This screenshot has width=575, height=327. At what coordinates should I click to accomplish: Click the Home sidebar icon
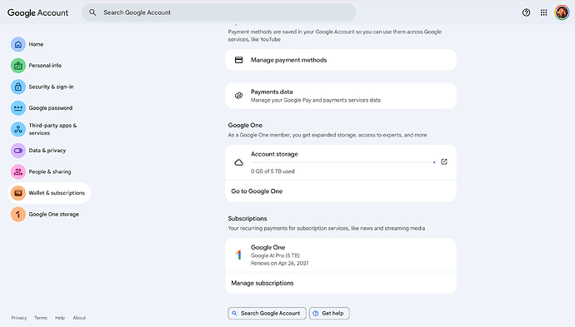18,44
